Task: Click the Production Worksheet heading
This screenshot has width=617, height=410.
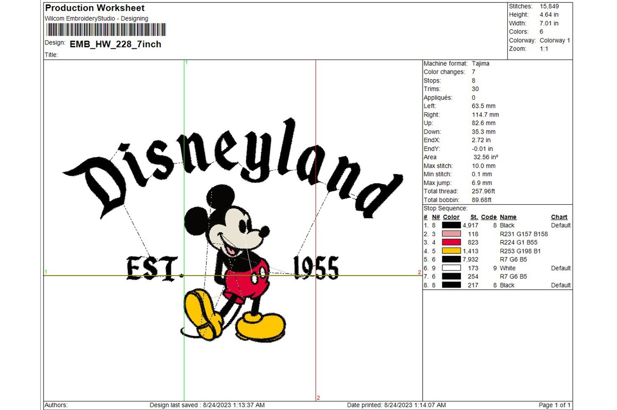Action: point(95,8)
